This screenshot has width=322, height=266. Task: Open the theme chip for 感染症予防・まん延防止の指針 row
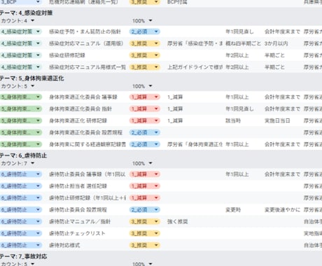click(21, 31)
